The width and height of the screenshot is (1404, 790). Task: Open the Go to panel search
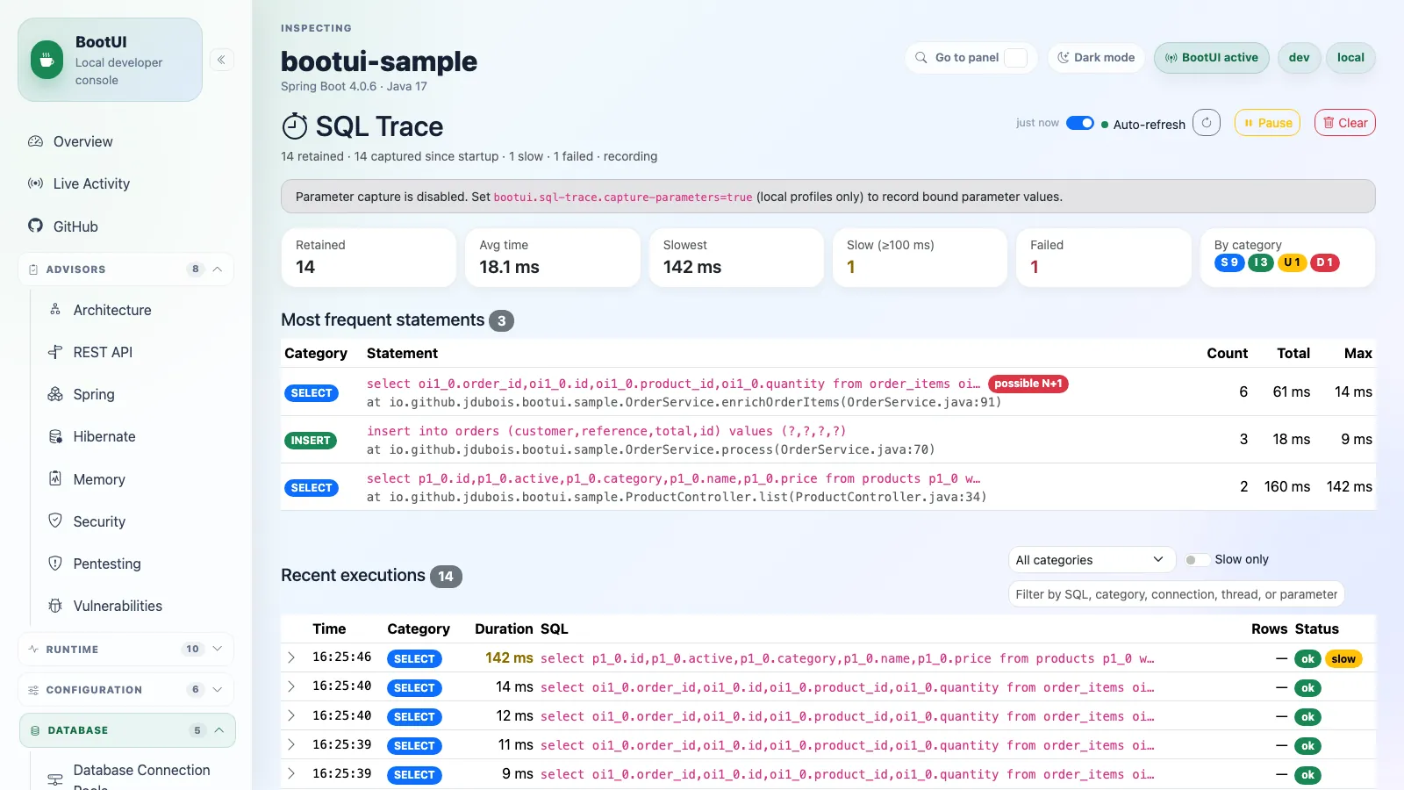971,58
